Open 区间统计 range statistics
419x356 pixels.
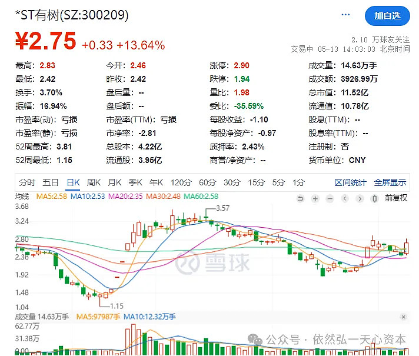pyautogui.click(x=350, y=182)
